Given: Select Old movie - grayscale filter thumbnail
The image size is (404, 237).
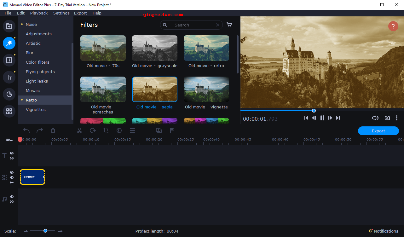Looking at the screenshot, I should [155, 48].
